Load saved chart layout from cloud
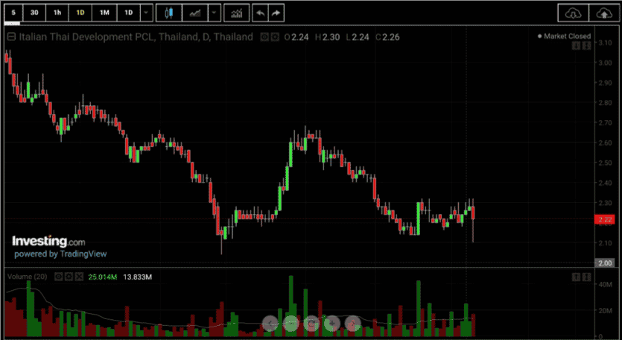 [x=573, y=13]
